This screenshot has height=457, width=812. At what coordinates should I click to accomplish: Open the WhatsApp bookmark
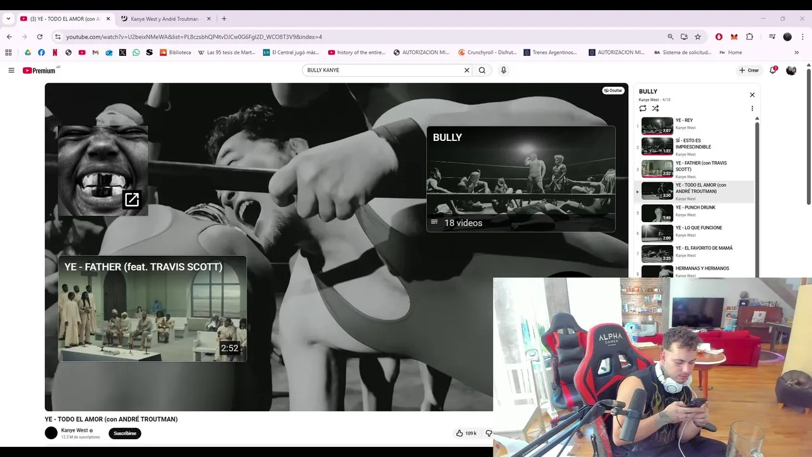point(136,53)
